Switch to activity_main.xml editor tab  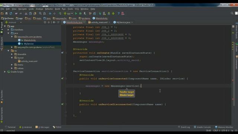tap(99, 22)
